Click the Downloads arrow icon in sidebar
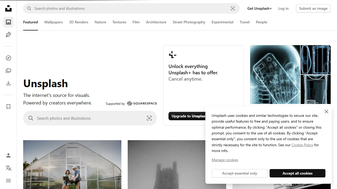The height and width of the screenshot is (189, 337). pos(8,83)
